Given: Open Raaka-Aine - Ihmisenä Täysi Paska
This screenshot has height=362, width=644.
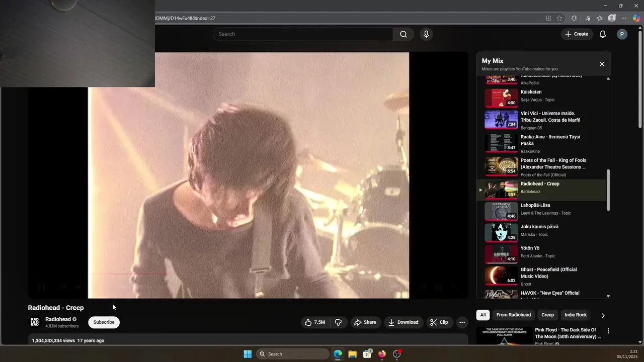Looking at the screenshot, I should coord(542,143).
